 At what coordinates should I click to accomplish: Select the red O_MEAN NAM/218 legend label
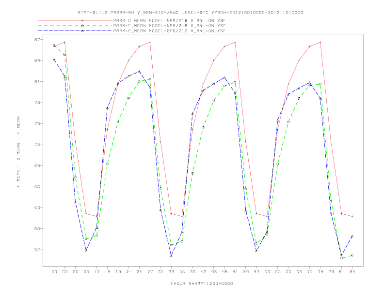point(169,20)
